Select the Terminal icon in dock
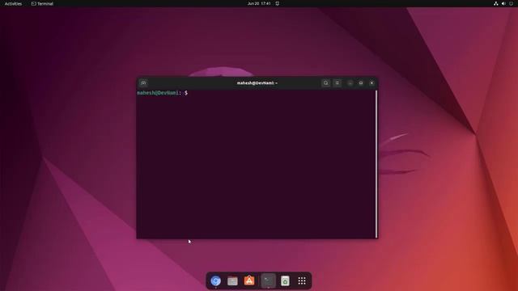Viewport: 518px width, 291px height. click(x=268, y=280)
